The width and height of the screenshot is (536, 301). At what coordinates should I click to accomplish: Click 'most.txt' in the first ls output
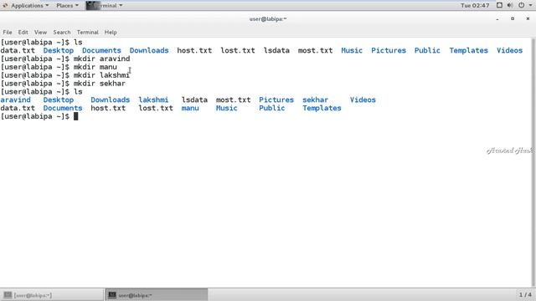[x=315, y=50]
